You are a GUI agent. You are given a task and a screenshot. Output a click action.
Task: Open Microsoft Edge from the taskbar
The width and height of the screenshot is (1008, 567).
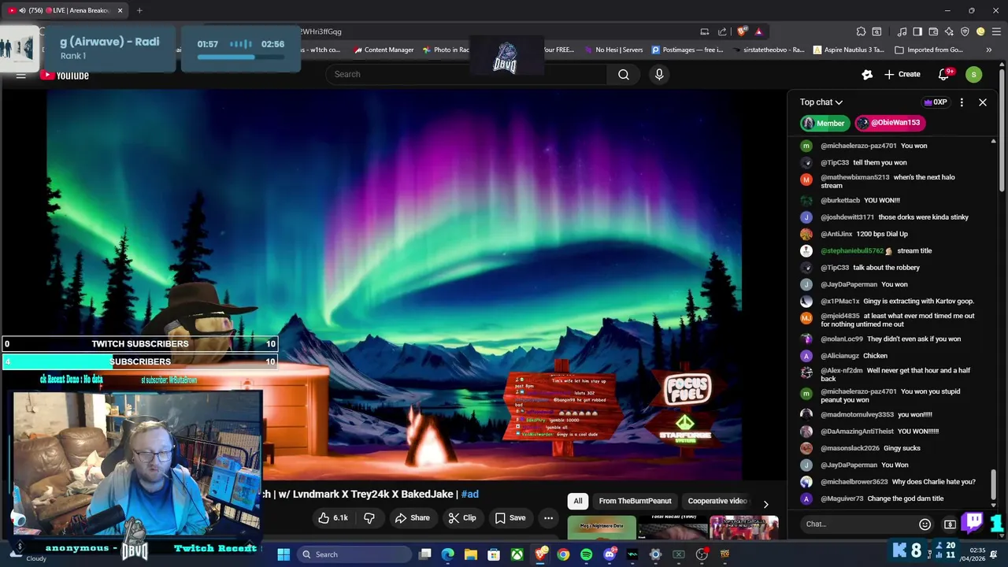tap(447, 554)
